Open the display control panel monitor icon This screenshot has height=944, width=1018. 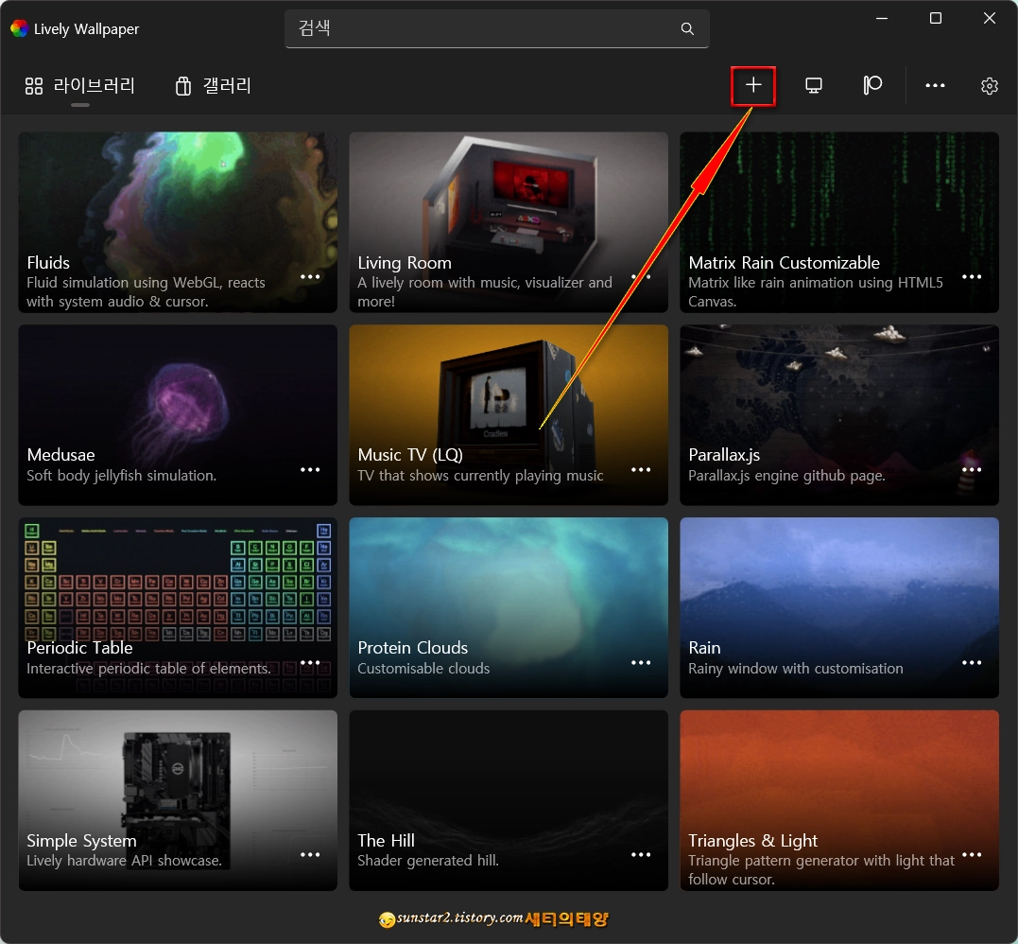(x=814, y=85)
